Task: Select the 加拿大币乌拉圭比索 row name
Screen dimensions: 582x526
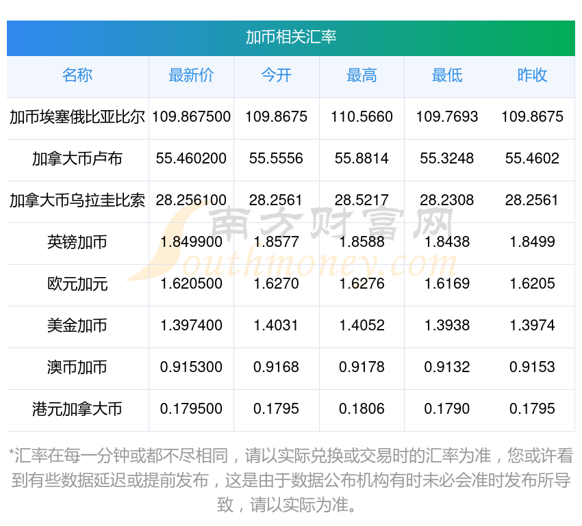Action: click(77, 200)
